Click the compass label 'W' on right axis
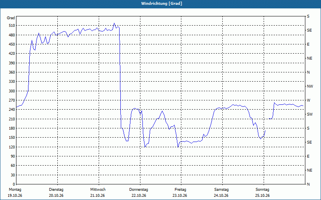 pos(309,100)
